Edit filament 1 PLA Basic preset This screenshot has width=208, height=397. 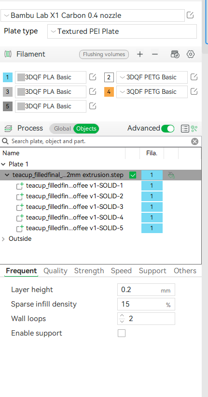click(x=93, y=77)
